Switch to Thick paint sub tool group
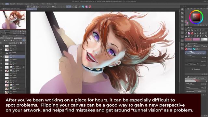The image size is (208, 117). point(196,46)
